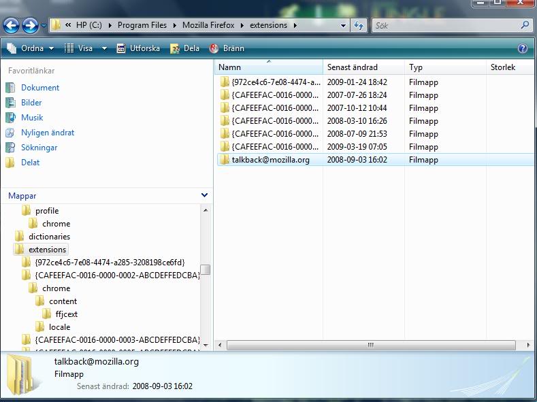Open the Visa dropdown arrow
The width and height of the screenshot is (537, 402).
point(104,48)
